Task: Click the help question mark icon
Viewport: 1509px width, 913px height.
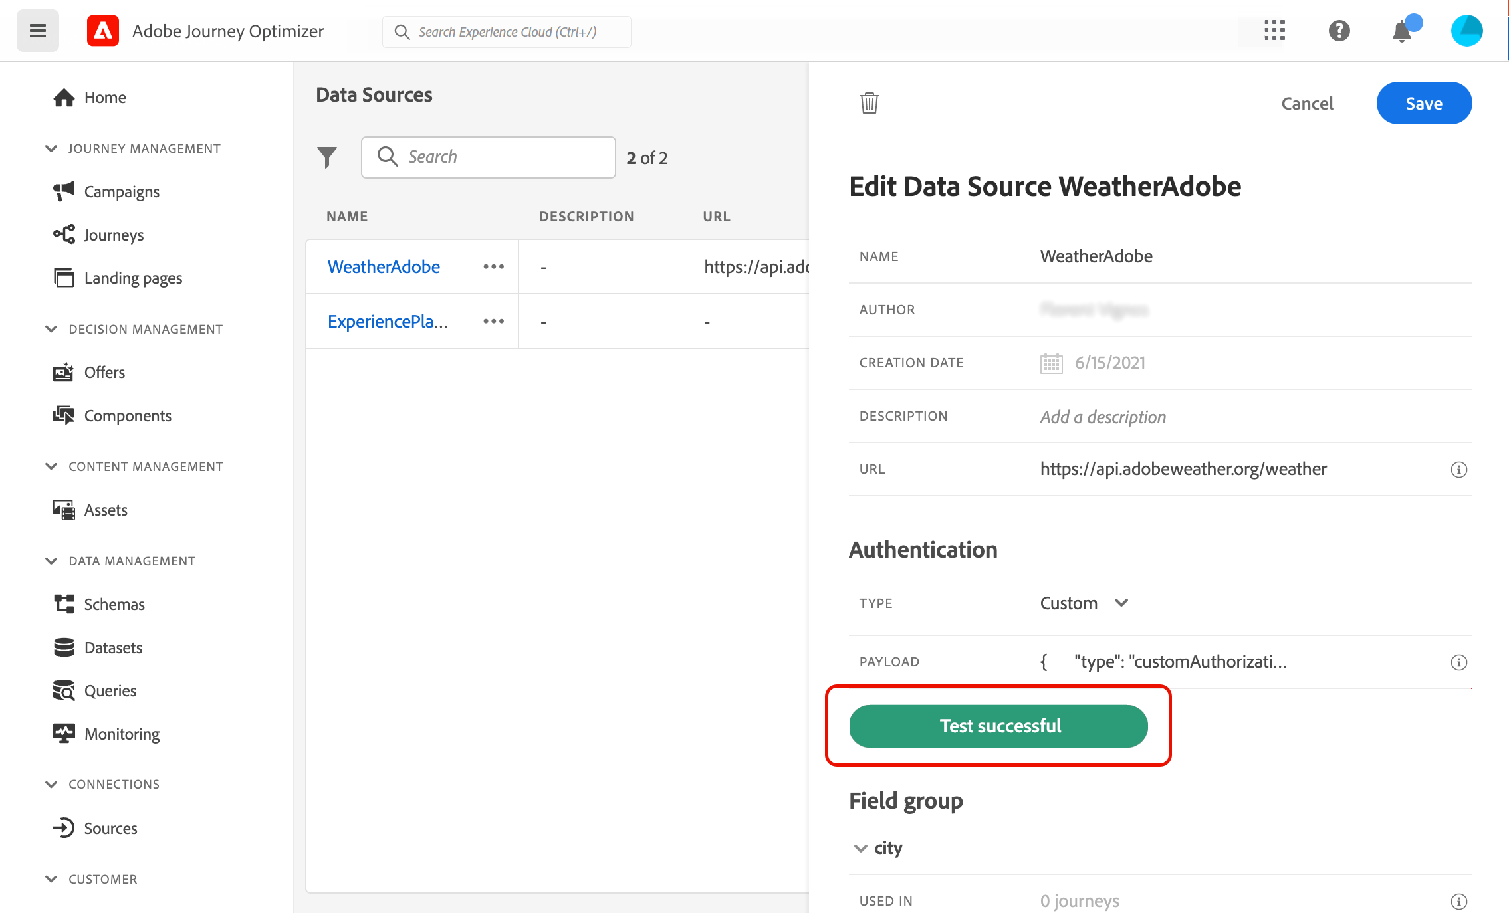Action: click(x=1339, y=31)
